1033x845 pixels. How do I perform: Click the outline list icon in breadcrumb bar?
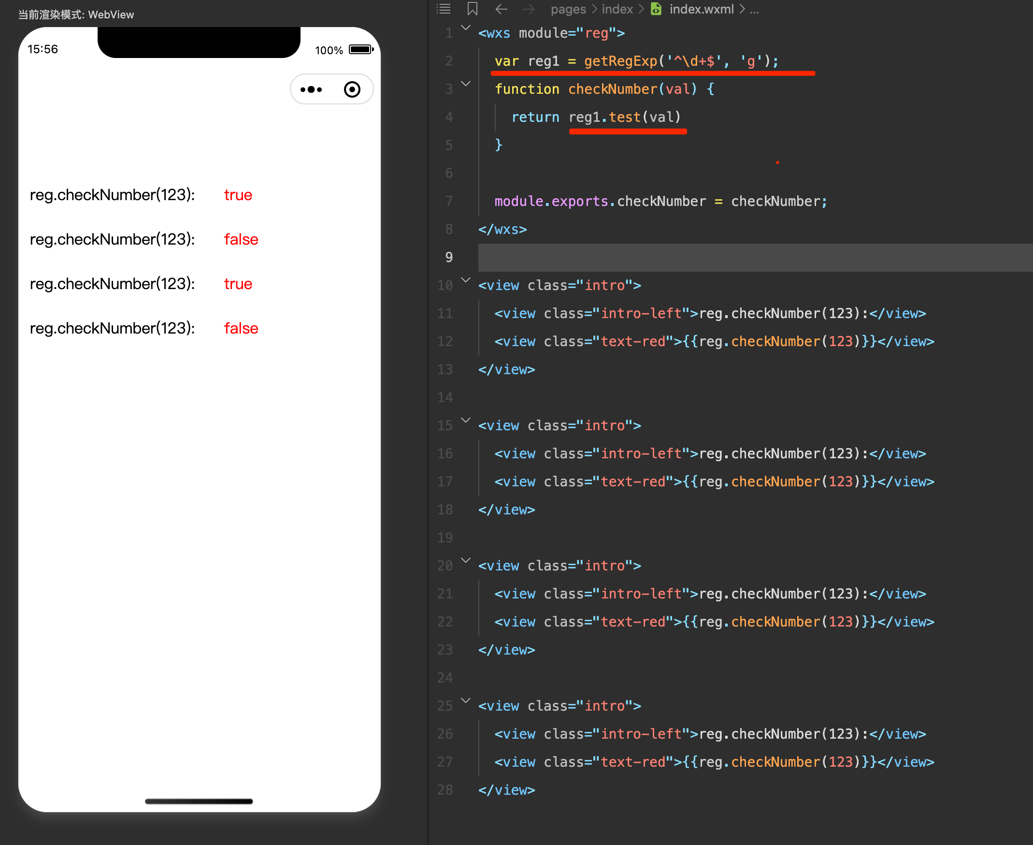[443, 9]
